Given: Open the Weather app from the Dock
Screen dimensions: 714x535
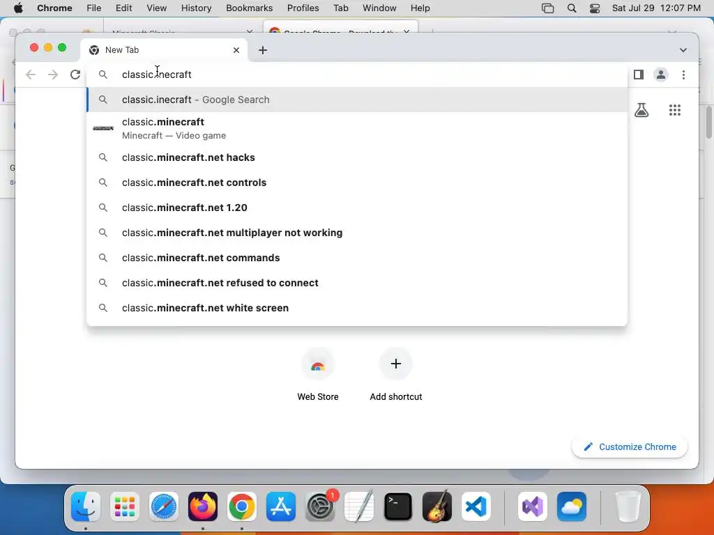Looking at the screenshot, I should 572,506.
